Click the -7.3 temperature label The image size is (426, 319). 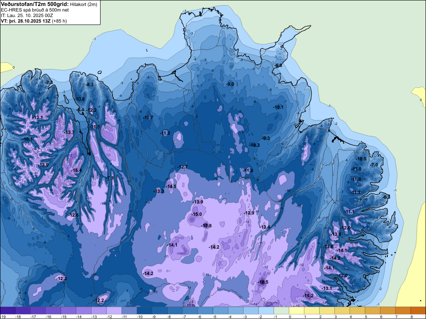(x=49, y=82)
